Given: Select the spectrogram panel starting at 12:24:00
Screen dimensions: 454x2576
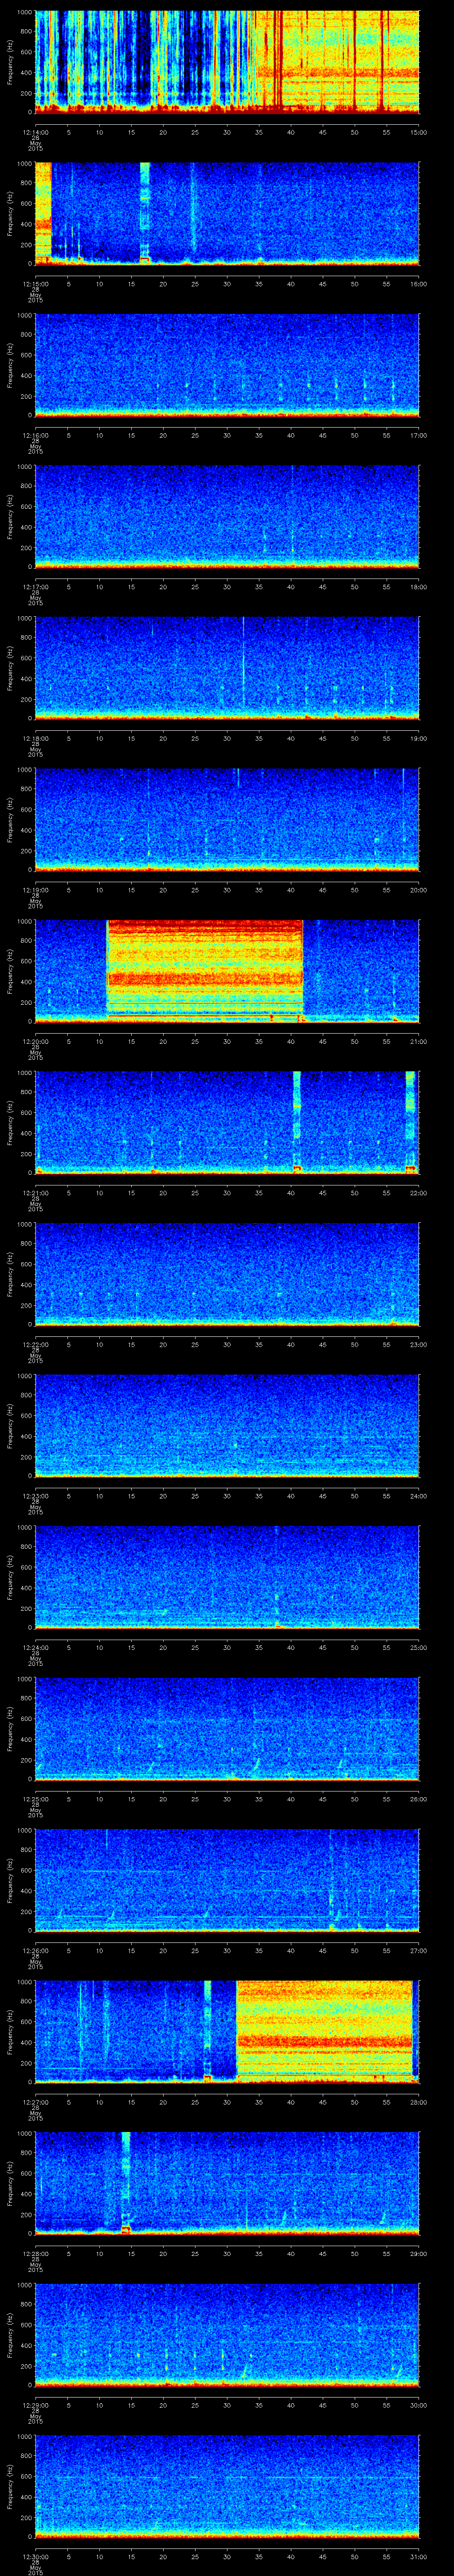Looking at the screenshot, I should click(x=227, y=1578).
